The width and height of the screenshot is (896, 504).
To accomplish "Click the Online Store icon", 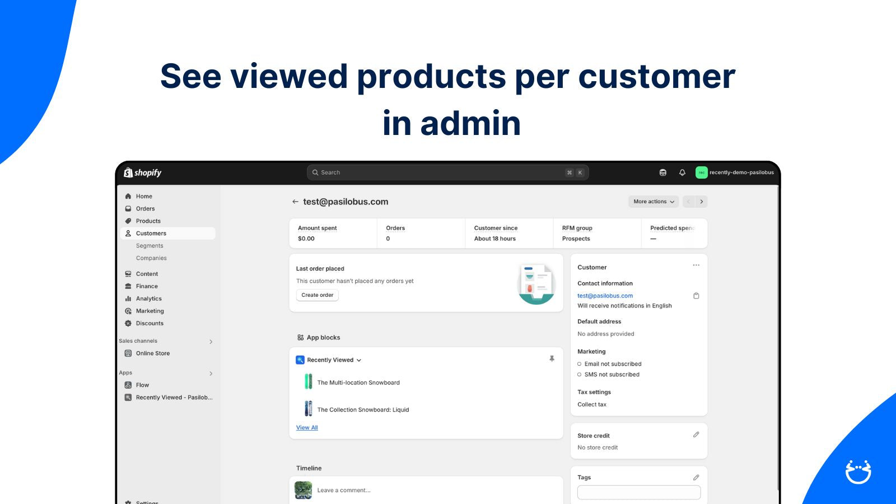I will click(x=128, y=353).
